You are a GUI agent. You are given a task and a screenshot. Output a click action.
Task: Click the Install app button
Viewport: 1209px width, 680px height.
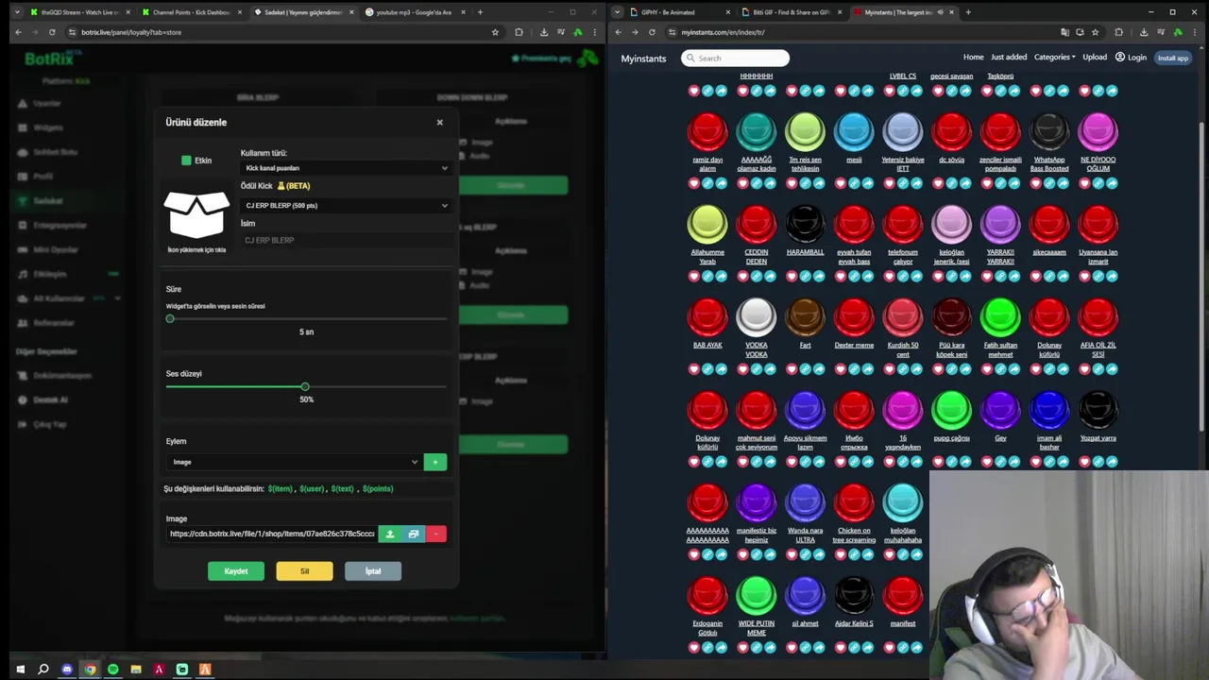click(1173, 58)
